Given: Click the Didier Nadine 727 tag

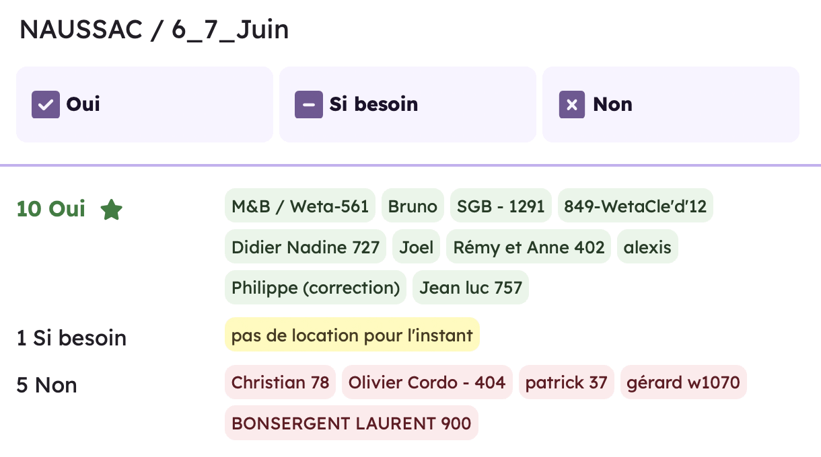Looking at the screenshot, I should click(306, 247).
